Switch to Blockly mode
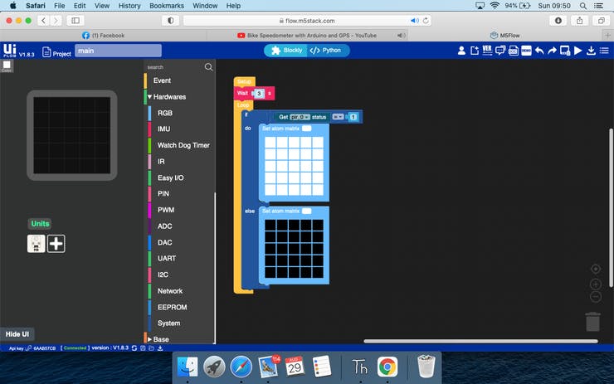The height and width of the screenshot is (384, 614). click(288, 51)
